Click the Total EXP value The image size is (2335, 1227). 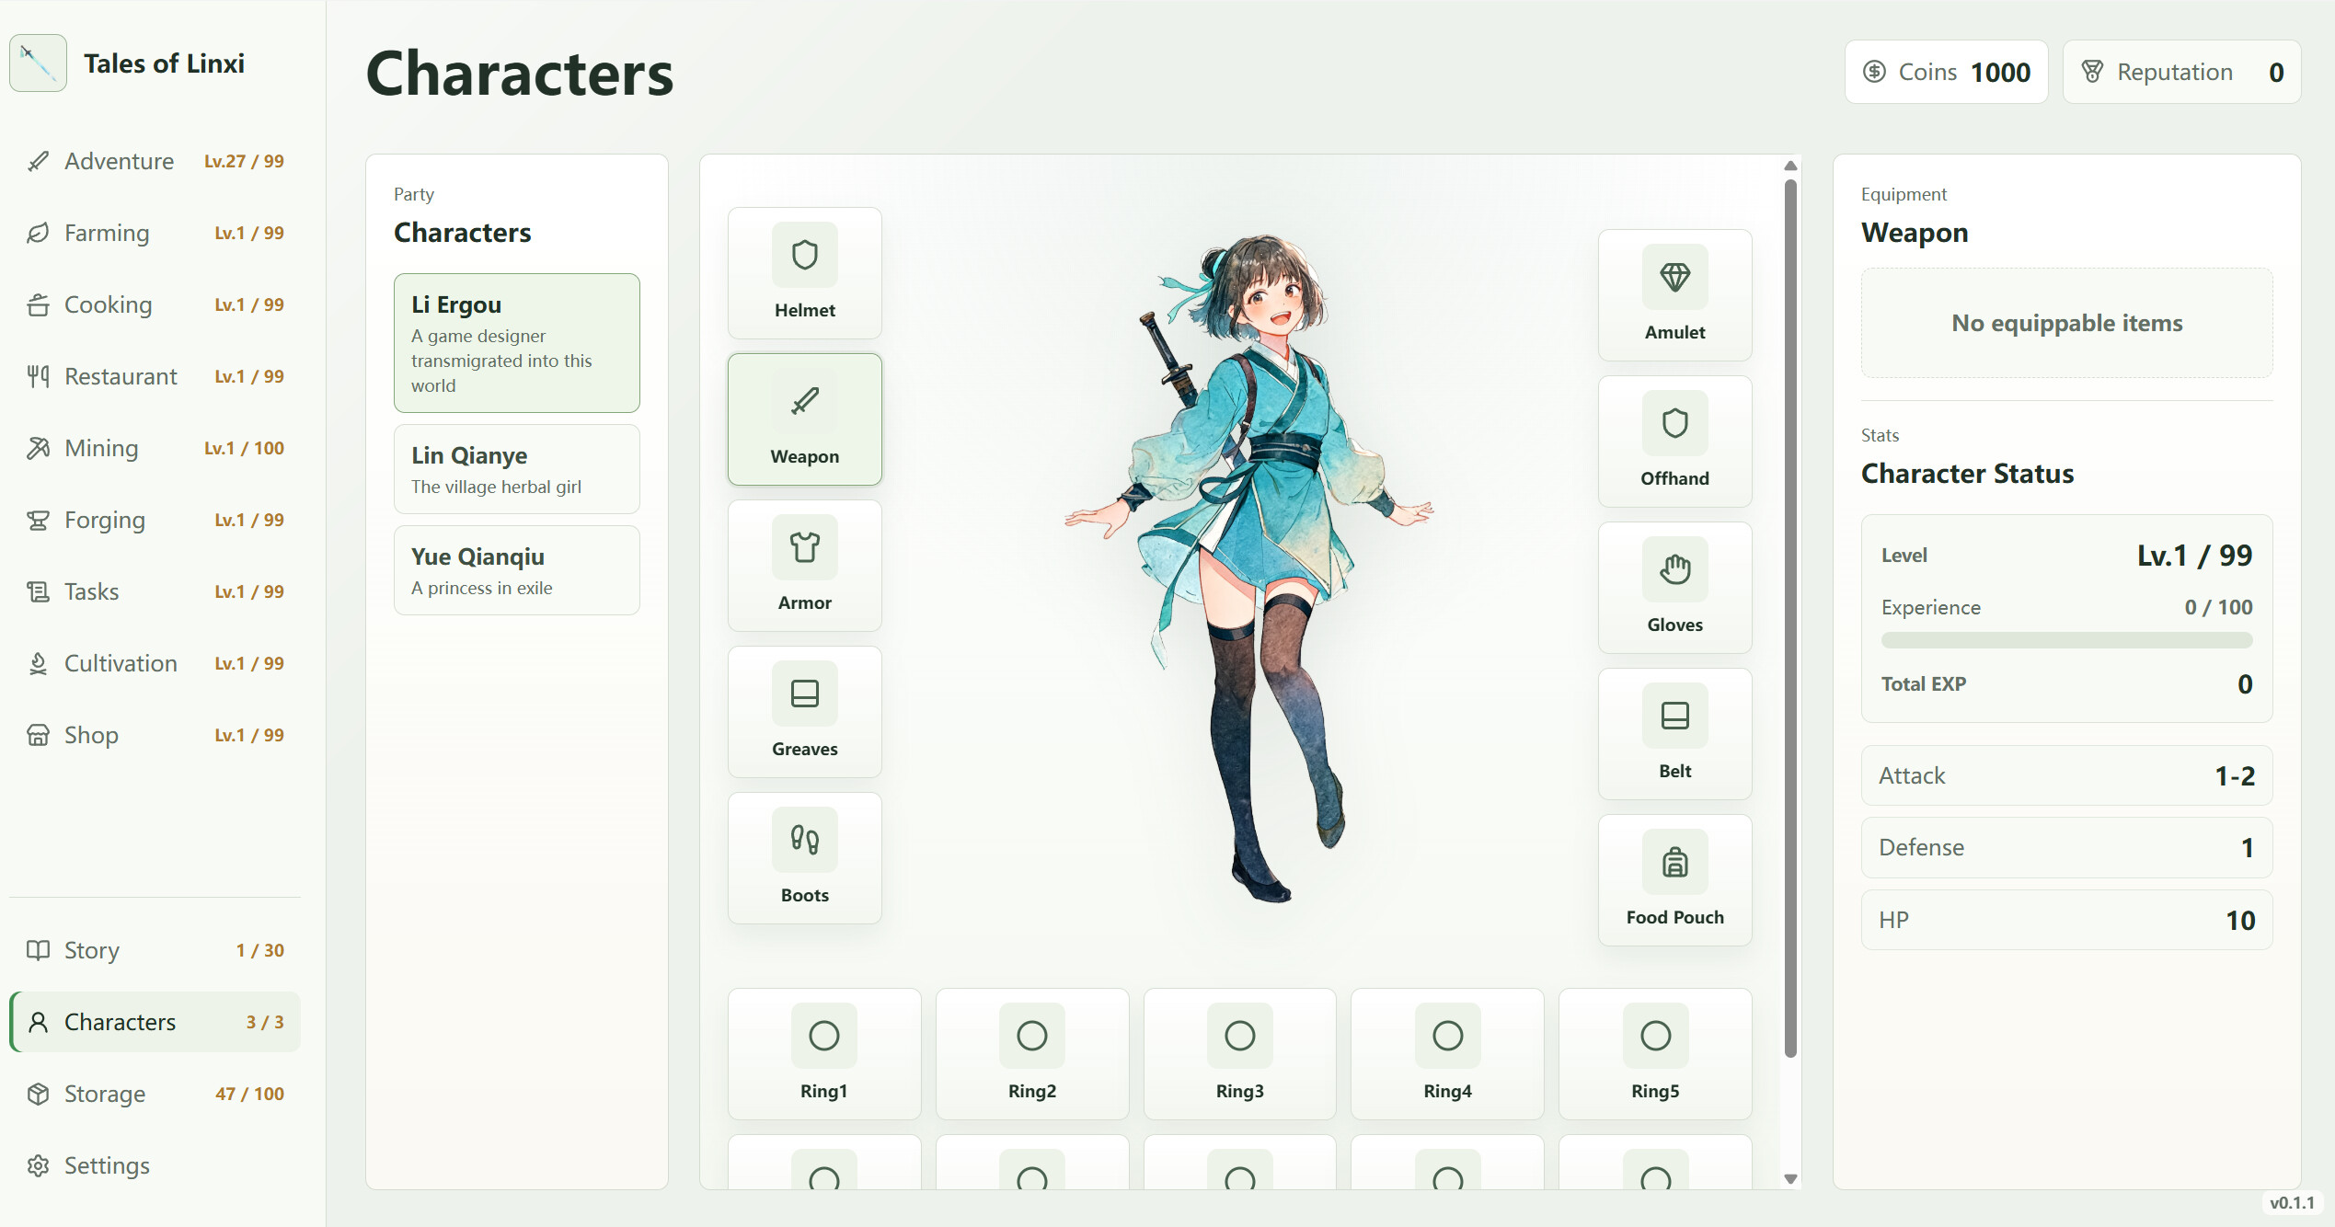click(x=2245, y=684)
